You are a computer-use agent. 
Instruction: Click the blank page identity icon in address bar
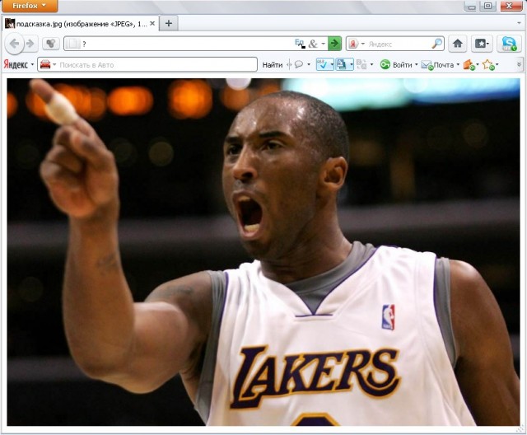point(72,44)
